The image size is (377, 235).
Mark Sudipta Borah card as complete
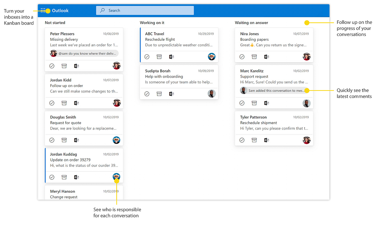pyautogui.click(x=147, y=94)
